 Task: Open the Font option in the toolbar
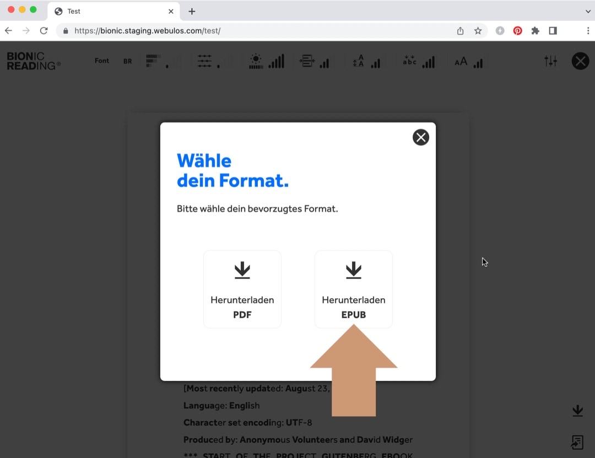click(102, 61)
